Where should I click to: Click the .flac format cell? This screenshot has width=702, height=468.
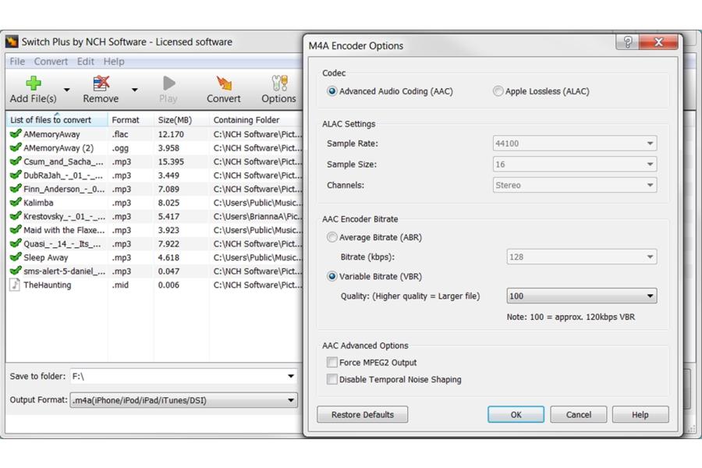[x=120, y=134]
